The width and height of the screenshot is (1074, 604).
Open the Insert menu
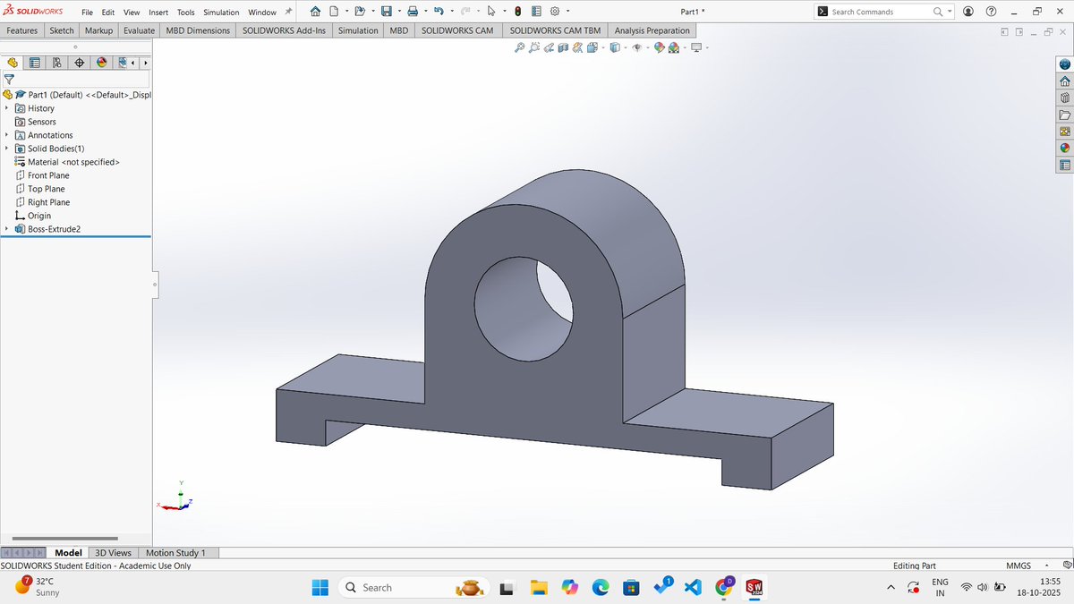click(158, 13)
